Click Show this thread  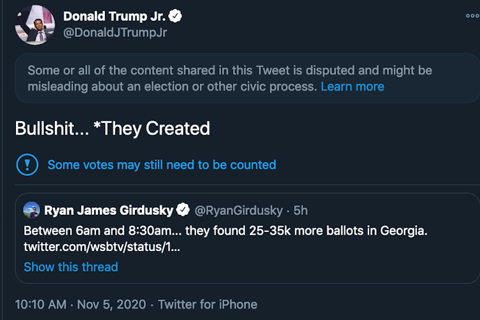71,266
